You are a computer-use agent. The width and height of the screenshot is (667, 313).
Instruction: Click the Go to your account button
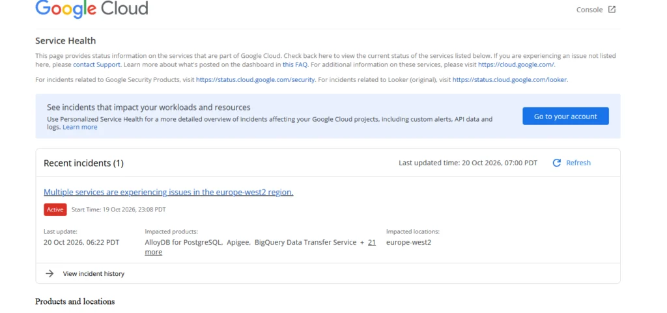pos(565,116)
